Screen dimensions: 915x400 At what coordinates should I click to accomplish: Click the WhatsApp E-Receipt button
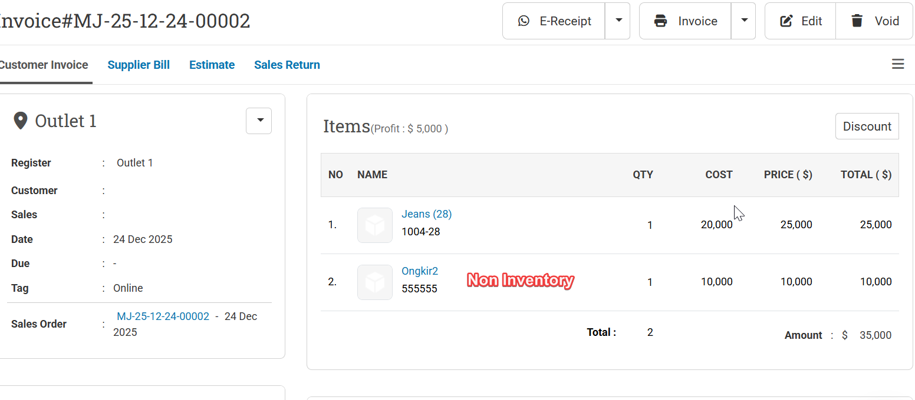554,21
